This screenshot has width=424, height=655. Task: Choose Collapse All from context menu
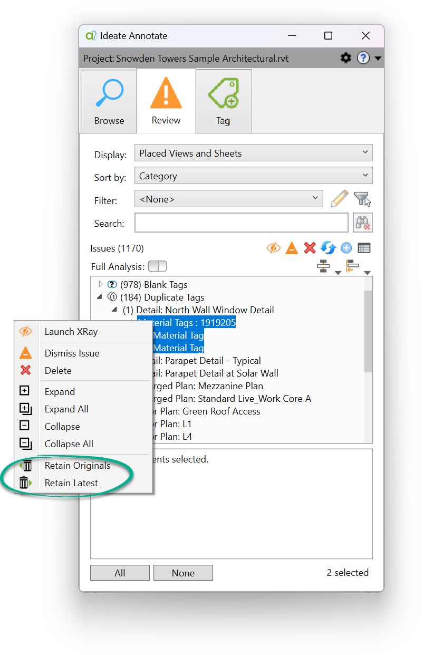click(84, 444)
